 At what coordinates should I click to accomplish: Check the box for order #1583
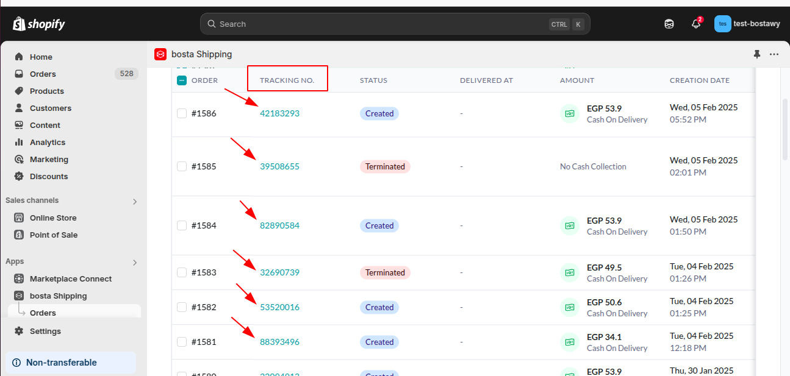point(182,272)
